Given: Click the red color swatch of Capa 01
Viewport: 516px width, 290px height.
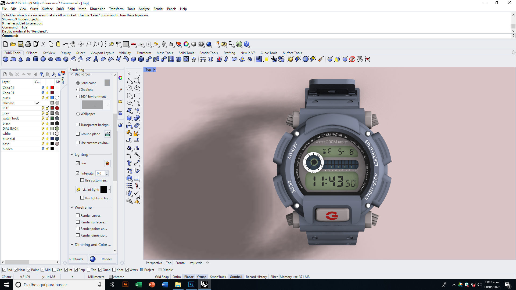Looking at the screenshot, I should 52,88.
